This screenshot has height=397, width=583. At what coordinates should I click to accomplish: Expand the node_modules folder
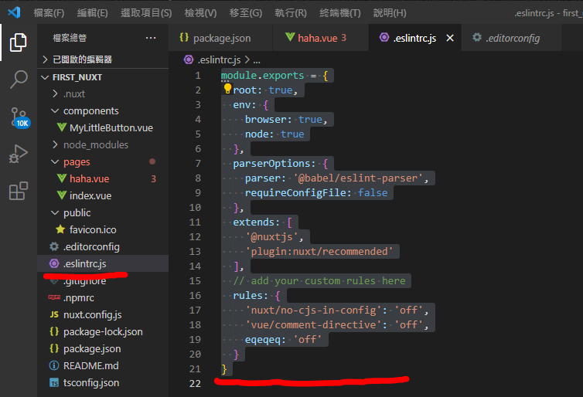point(96,144)
